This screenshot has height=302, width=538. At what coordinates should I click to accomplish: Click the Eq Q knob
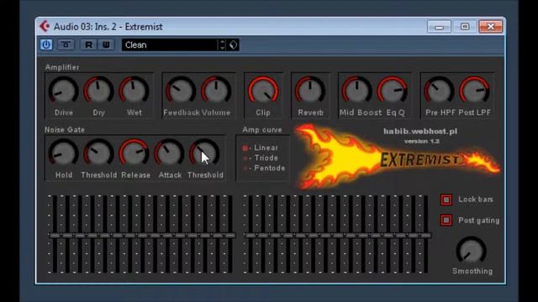pyautogui.click(x=393, y=91)
